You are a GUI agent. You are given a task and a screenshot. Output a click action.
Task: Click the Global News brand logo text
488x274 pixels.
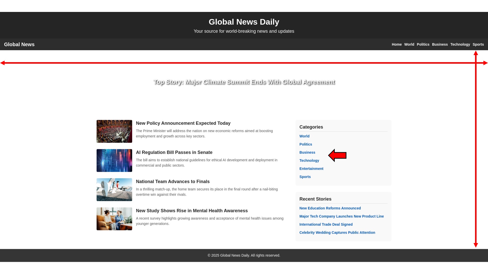[x=19, y=44]
